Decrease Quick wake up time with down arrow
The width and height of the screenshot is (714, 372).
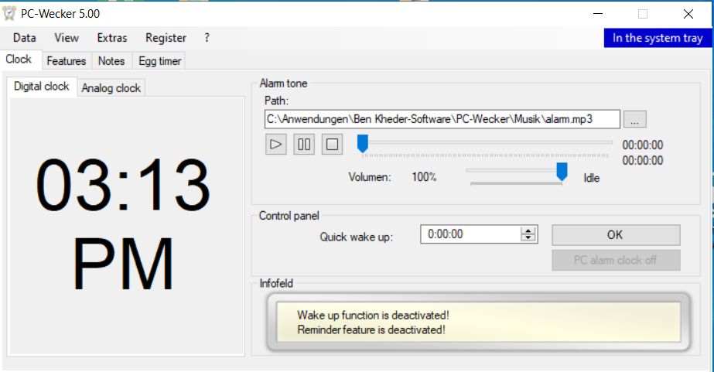click(528, 238)
